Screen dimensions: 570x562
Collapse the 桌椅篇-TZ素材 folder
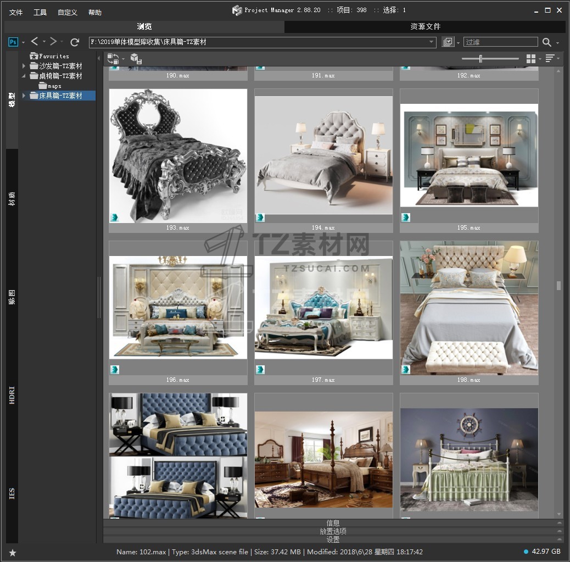click(x=24, y=76)
